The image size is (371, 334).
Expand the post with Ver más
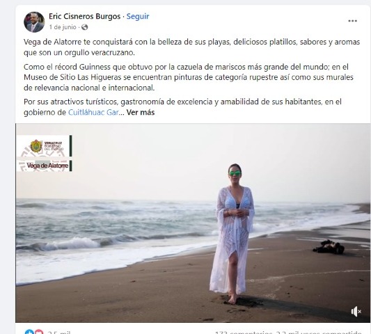(x=141, y=112)
